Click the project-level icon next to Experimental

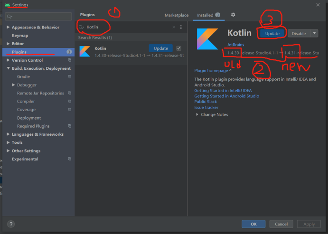(70, 159)
